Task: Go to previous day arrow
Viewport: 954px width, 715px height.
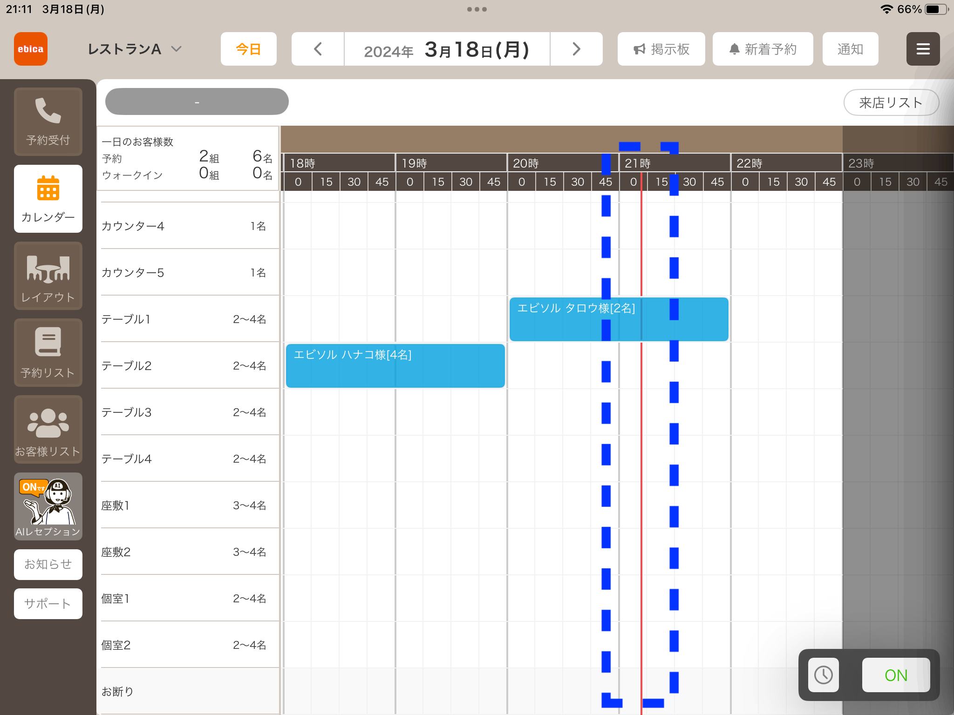Action: pos(318,49)
